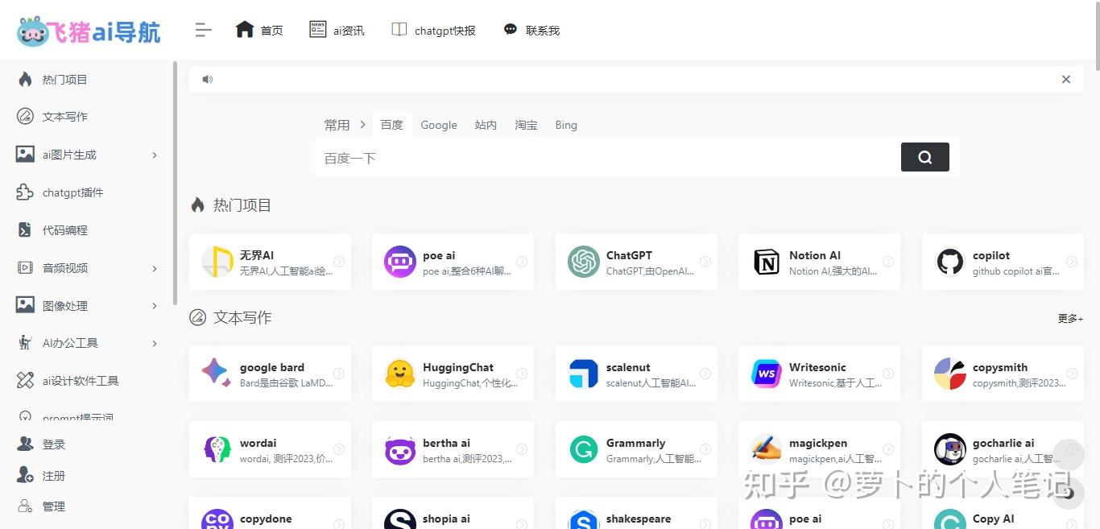Click the page vertical scrollbar
The width and height of the screenshot is (1100, 529).
click(x=1096, y=36)
